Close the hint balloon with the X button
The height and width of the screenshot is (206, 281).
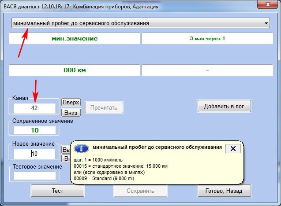(x=233, y=149)
